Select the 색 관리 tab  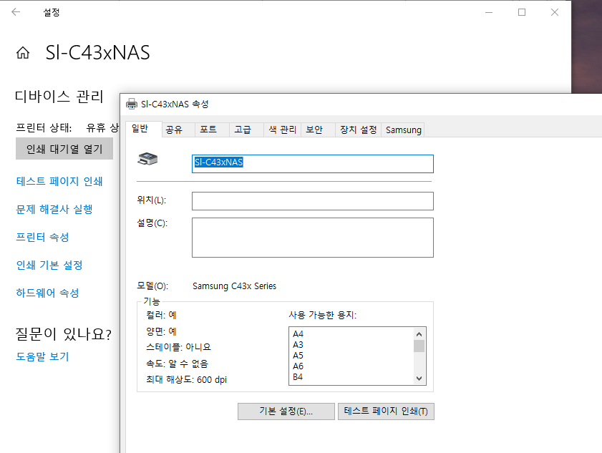pos(283,130)
